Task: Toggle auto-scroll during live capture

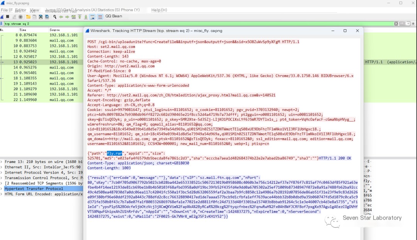Action: pyautogui.click(x=92, y=17)
